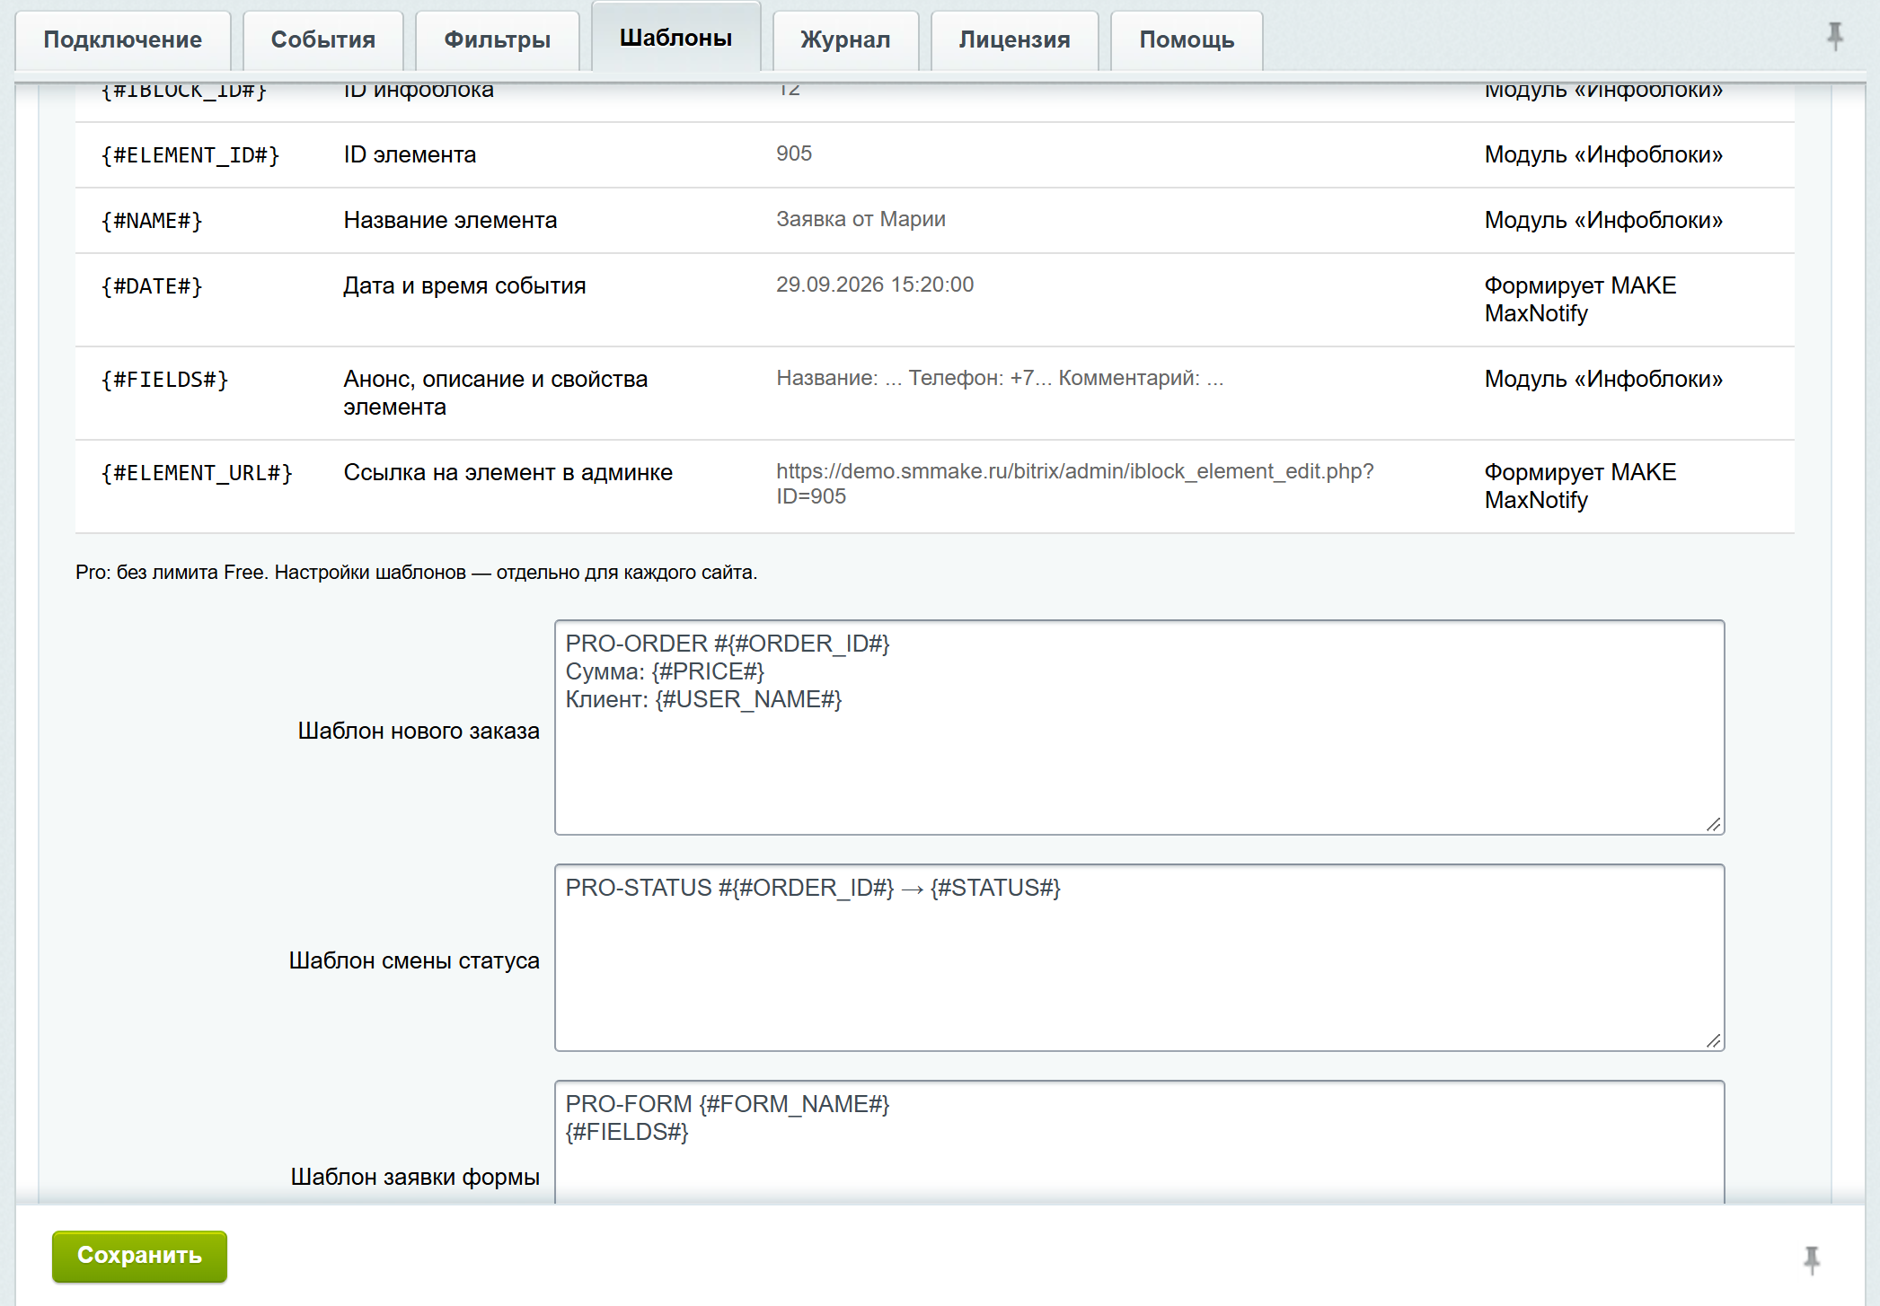
Task: Click the 'Pro: без лимита Free' note
Action: (416, 573)
